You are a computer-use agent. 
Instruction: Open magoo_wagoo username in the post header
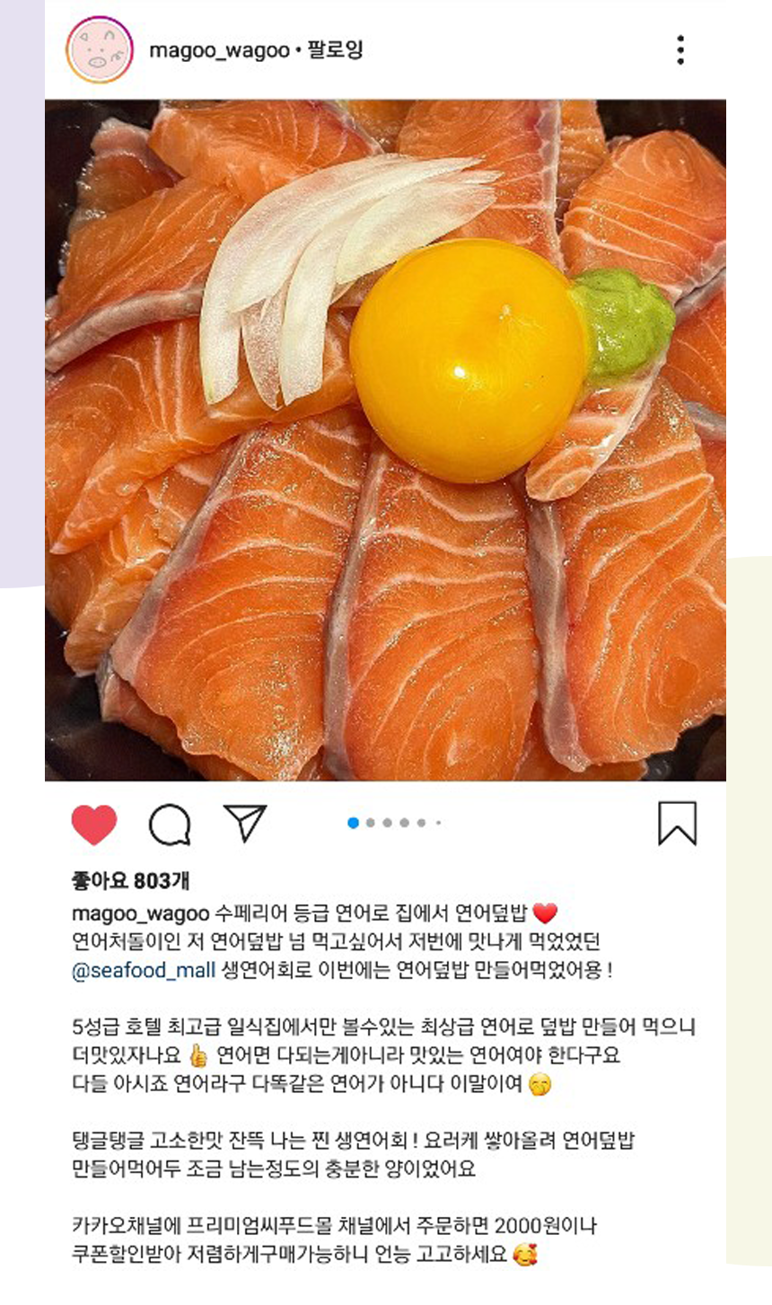tap(219, 50)
